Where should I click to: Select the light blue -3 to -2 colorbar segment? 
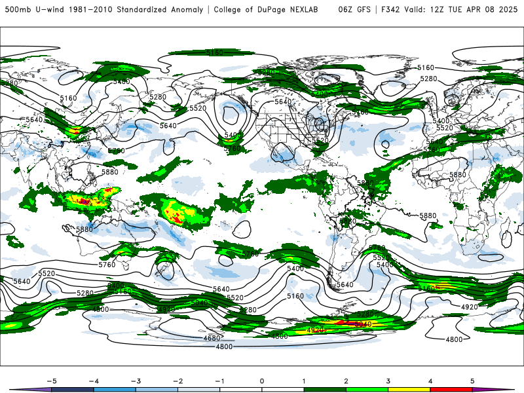click(157, 390)
